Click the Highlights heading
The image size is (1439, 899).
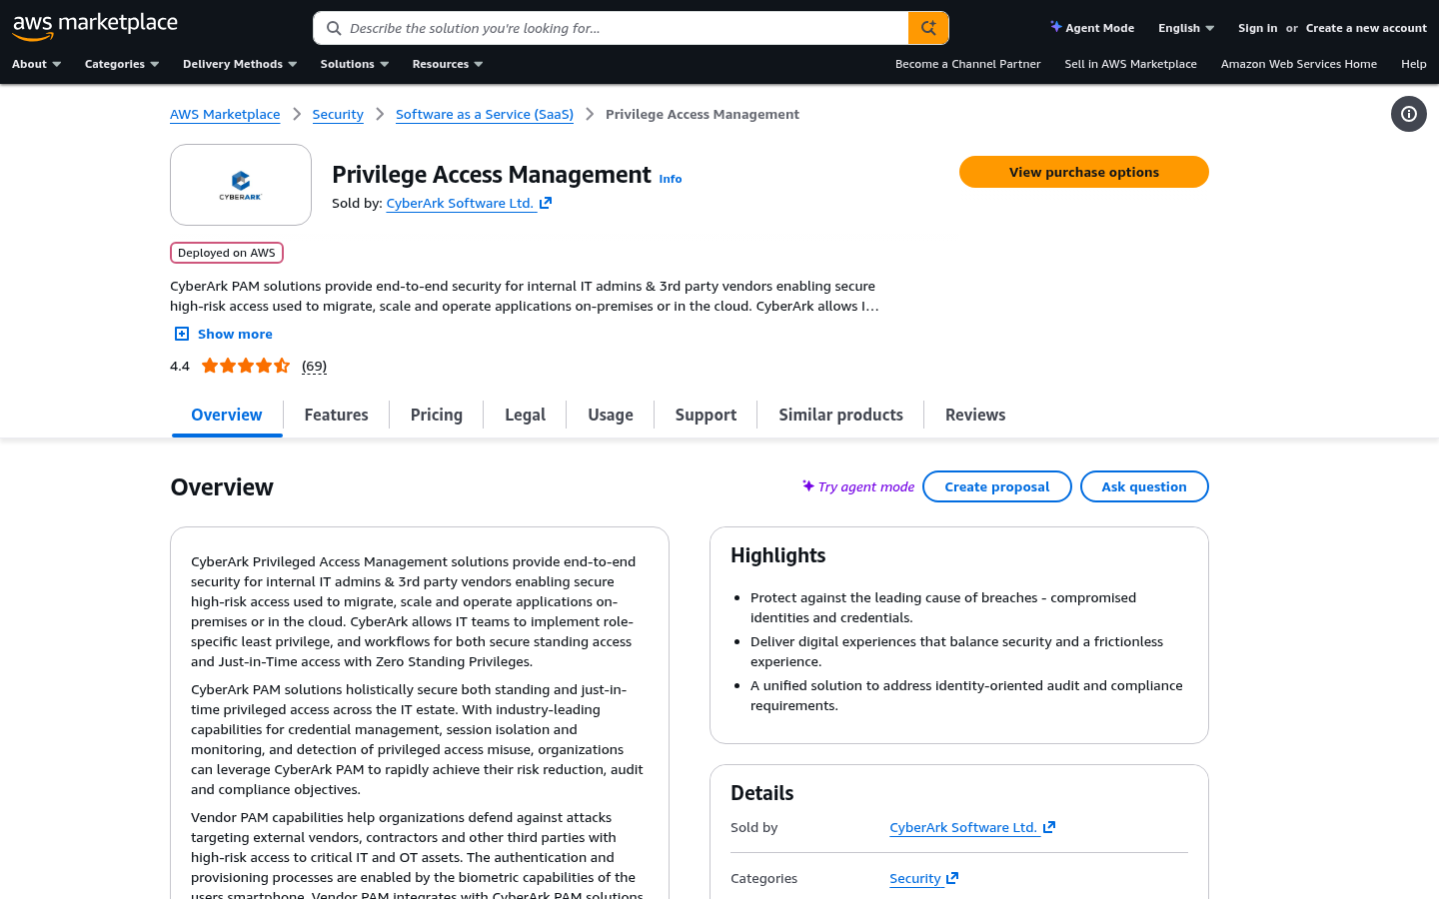(777, 555)
